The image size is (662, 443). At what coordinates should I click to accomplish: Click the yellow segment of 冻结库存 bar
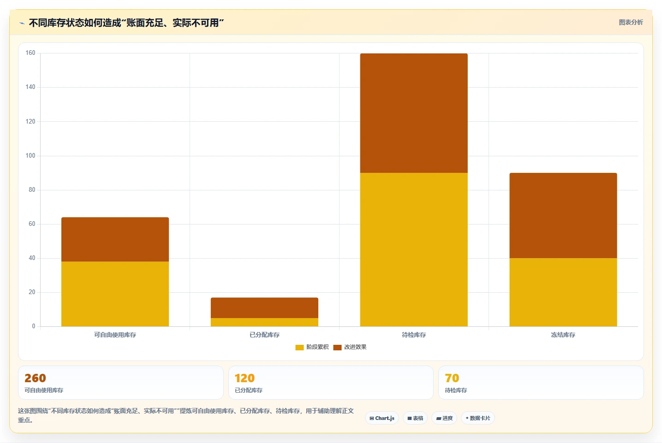click(x=563, y=292)
